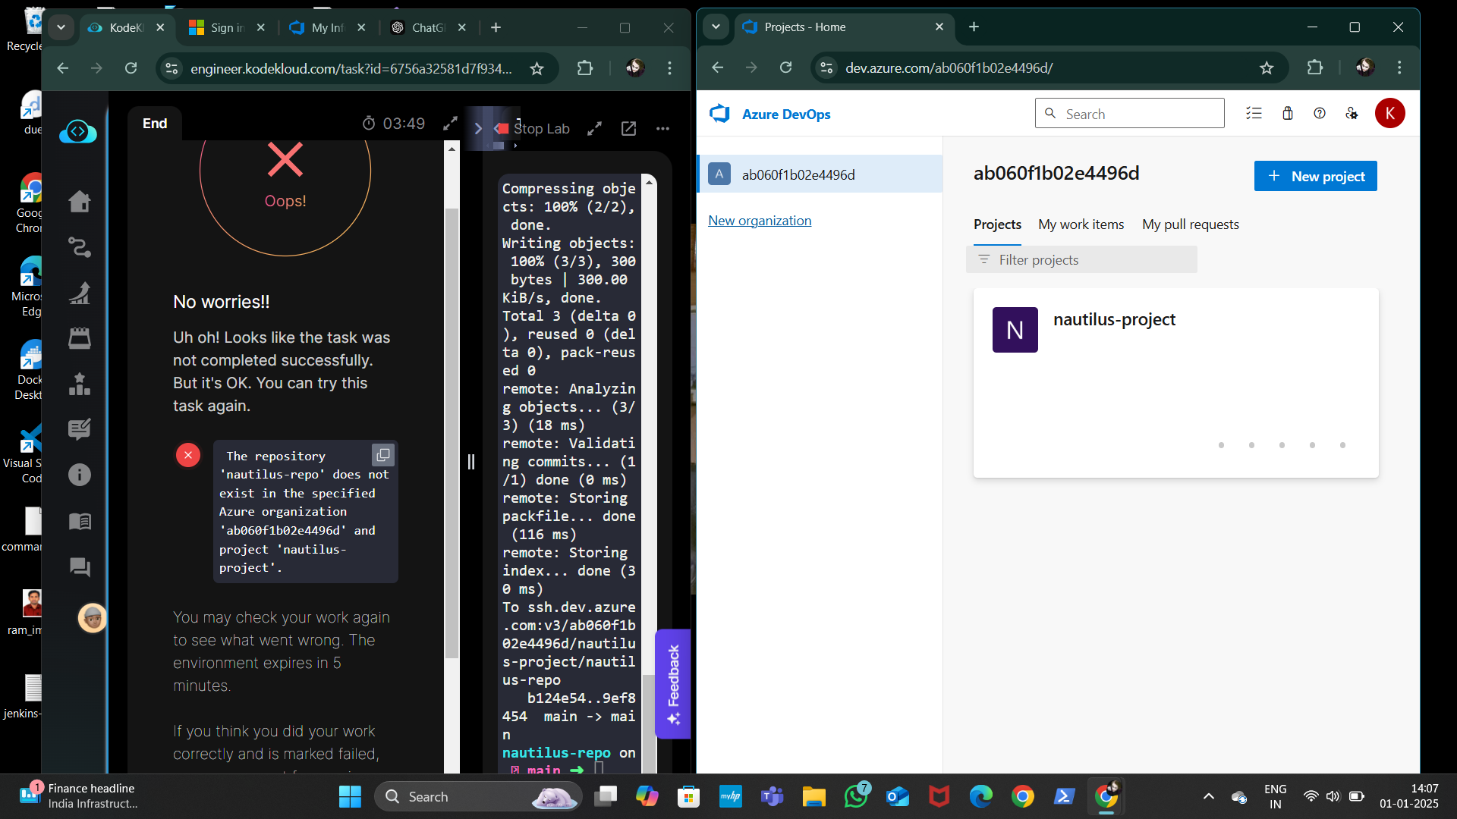Click the KodeKloud home sidebar icon
This screenshot has height=819, width=1457.
tap(80, 202)
